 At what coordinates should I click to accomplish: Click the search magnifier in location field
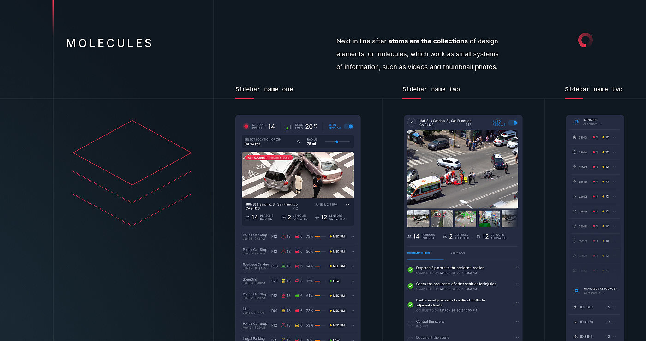(x=299, y=141)
